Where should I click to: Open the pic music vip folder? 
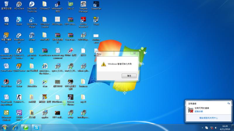click(32, 54)
